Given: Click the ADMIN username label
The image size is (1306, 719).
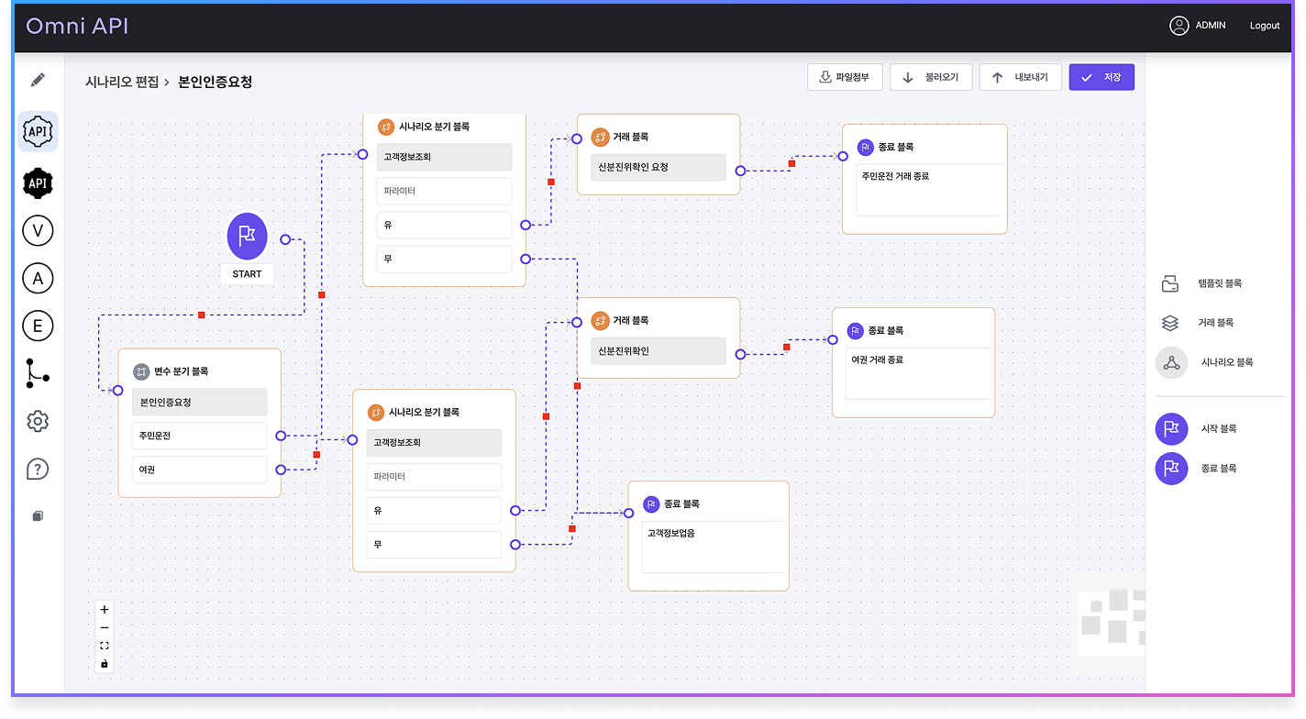Looking at the screenshot, I should [x=1211, y=26].
